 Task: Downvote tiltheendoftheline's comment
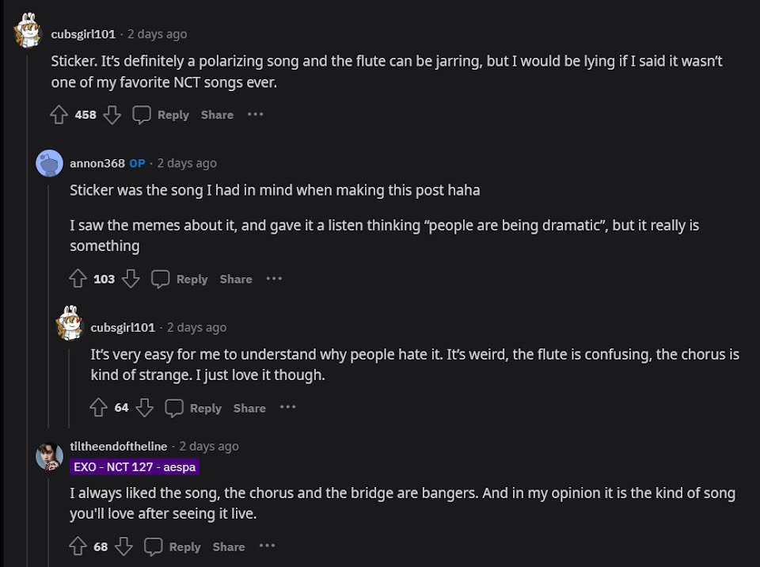(x=123, y=546)
